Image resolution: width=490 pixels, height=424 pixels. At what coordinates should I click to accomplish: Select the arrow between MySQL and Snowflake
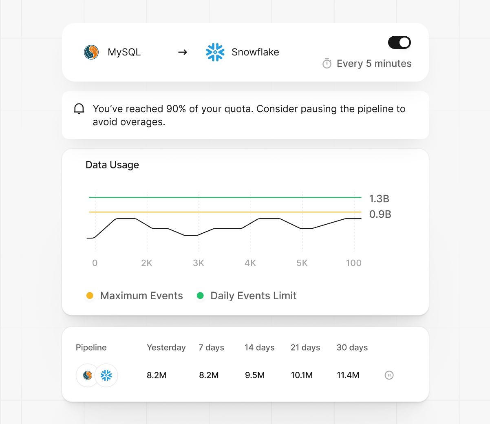[182, 52]
